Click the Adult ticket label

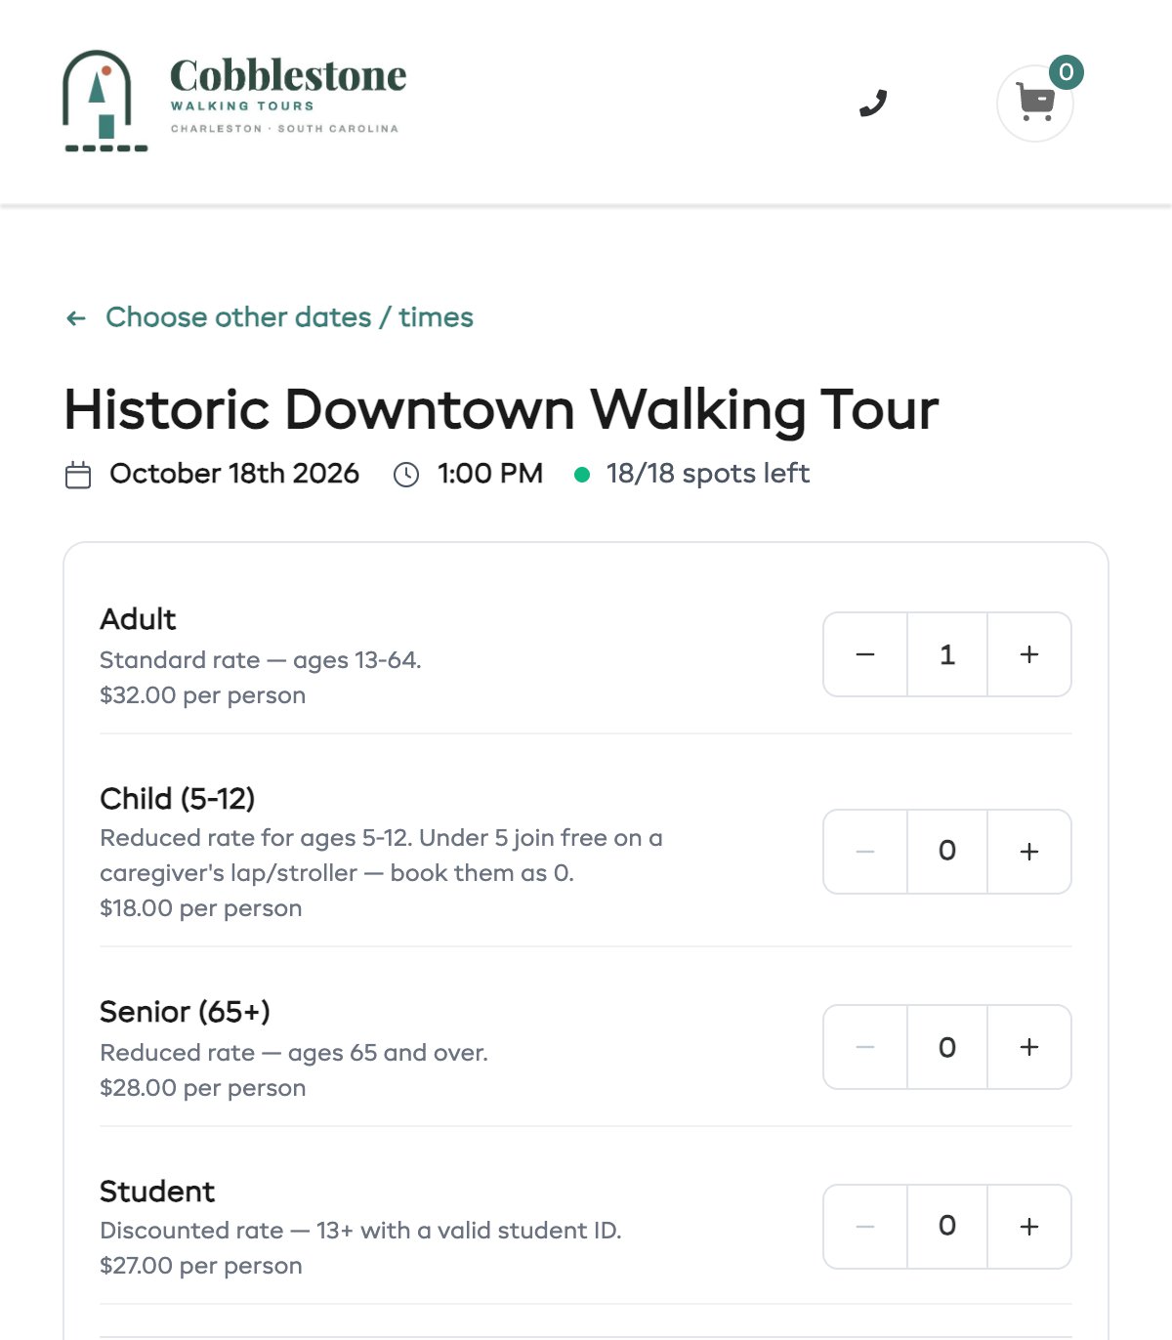point(138,619)
